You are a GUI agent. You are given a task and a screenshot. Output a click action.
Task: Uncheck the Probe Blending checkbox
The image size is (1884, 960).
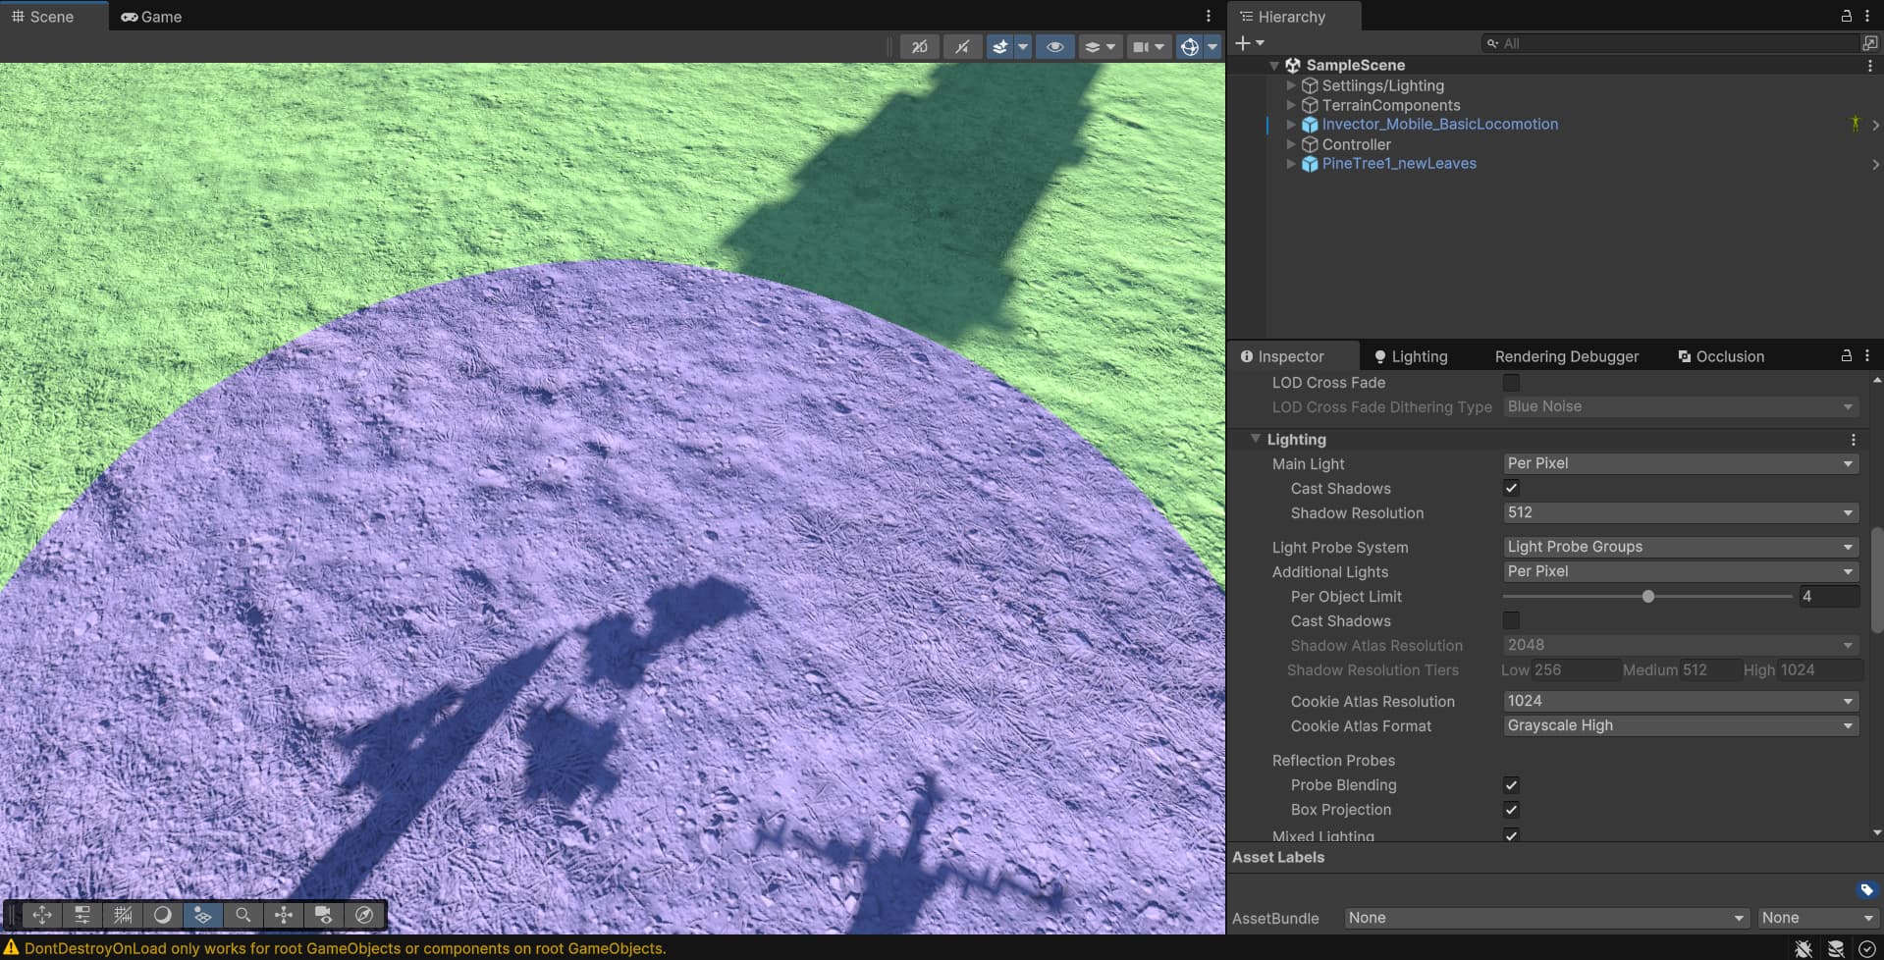pos(1511,785)
